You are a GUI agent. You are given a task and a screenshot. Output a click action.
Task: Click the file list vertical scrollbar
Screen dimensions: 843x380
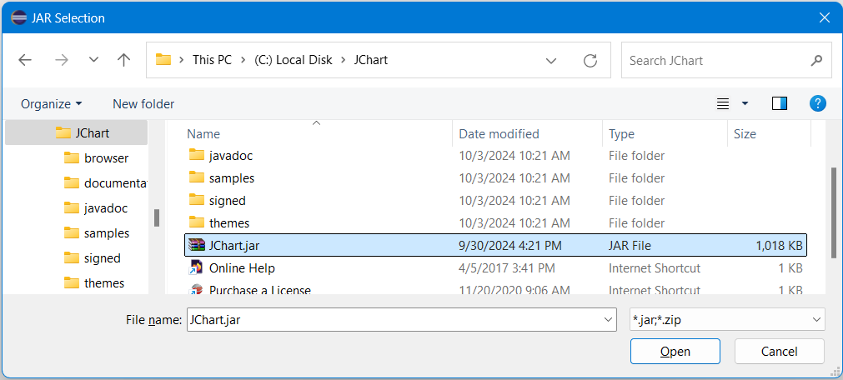834,212
